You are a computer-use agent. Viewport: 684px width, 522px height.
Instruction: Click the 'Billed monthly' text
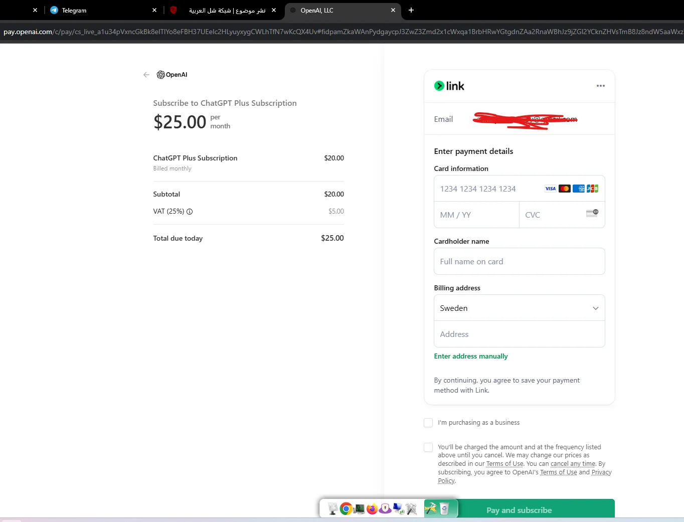pos(172,168)
